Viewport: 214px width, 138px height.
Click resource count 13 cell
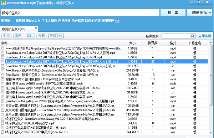pyautogui.click(x=153, y=75)
